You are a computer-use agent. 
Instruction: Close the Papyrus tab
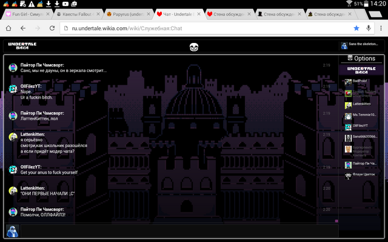click(x=148, y=14)
